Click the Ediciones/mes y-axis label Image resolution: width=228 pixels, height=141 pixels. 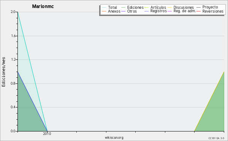pyautogui.click(x=3, y=72)
